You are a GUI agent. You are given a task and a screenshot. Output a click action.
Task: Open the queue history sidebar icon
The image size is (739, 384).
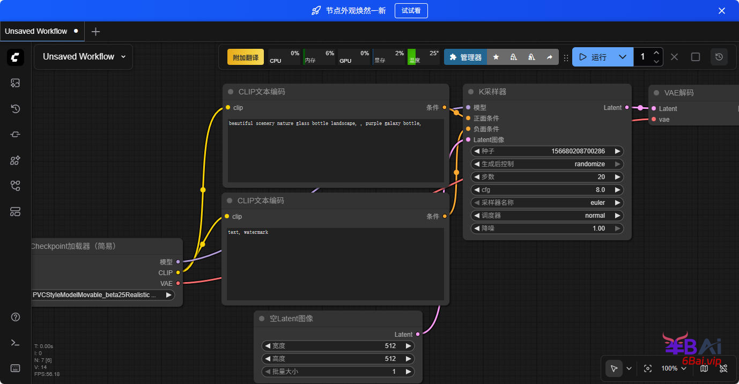click(15, 109)
